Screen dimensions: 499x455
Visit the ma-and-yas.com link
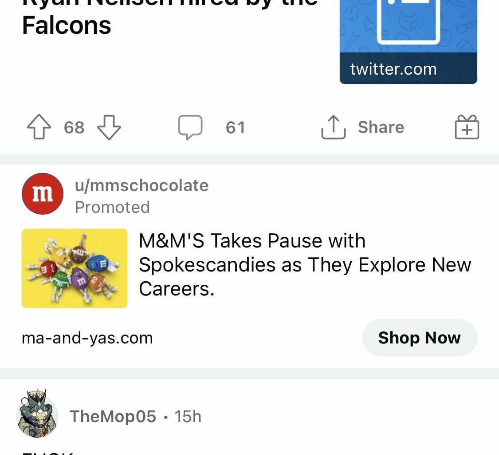pyautogui.click(x=87, y=338)
